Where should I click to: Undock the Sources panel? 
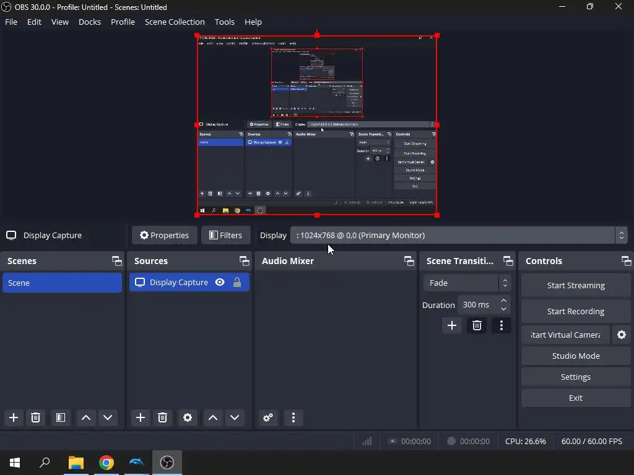point(244,261)
